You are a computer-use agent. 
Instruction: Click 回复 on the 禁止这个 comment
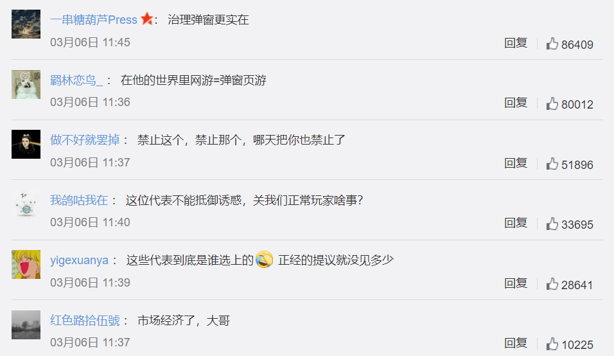(x=516, y=163)
